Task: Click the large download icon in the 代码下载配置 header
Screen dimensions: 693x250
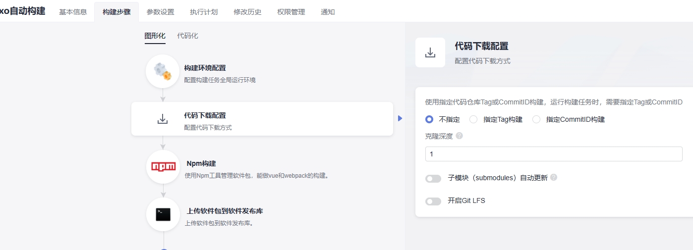Action: (x=430, y=52)
